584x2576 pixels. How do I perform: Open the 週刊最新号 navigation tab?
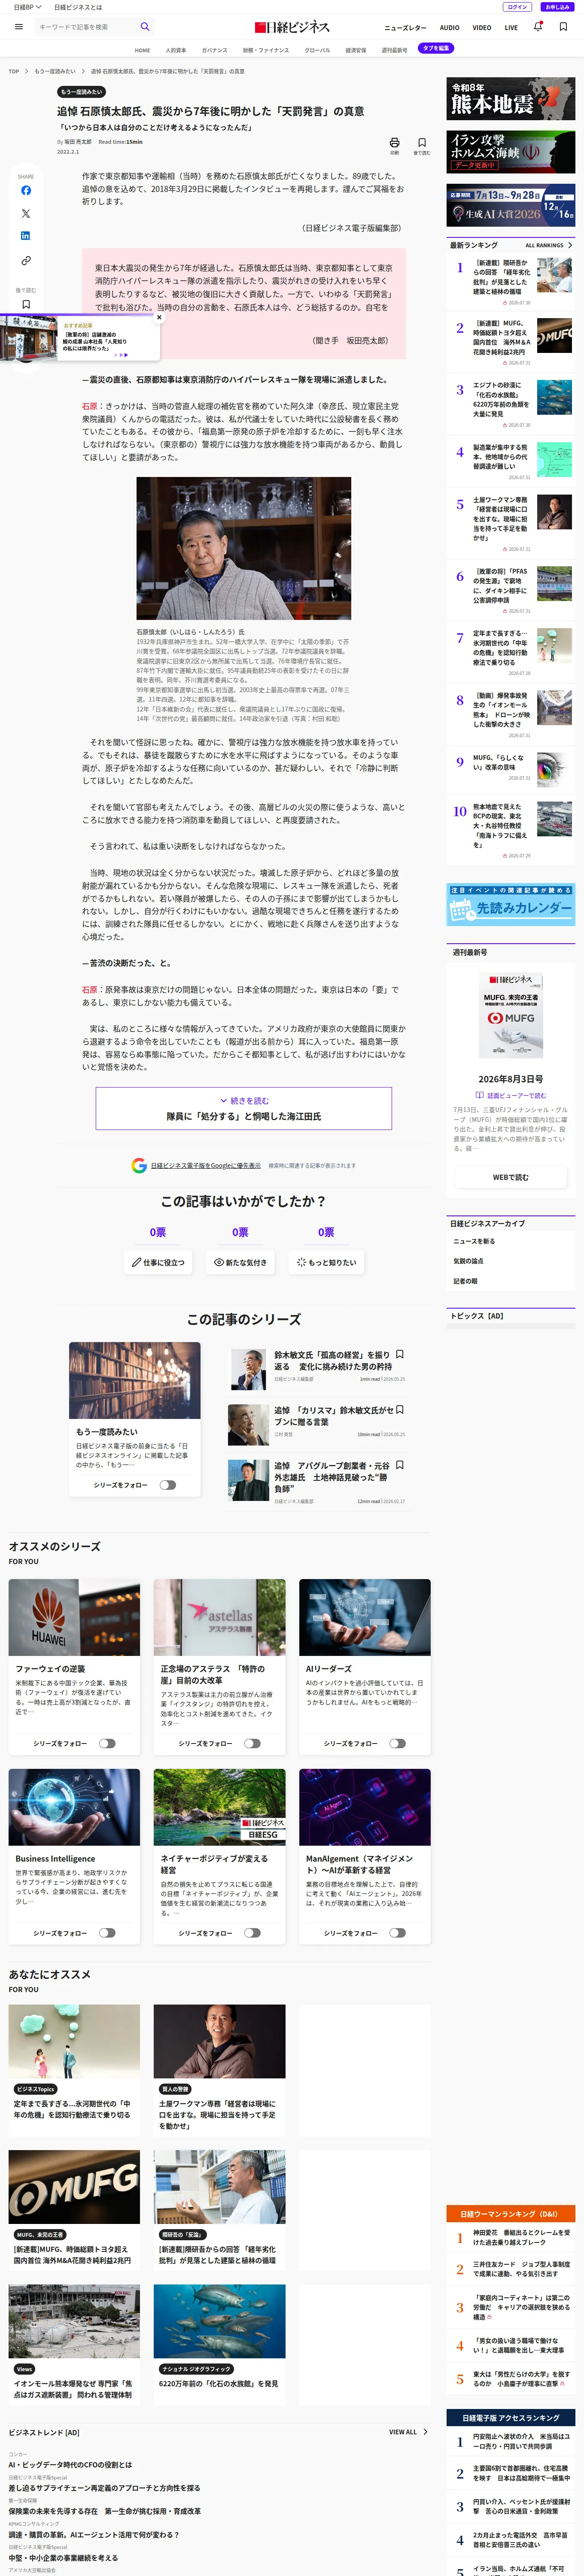[394, 50]
